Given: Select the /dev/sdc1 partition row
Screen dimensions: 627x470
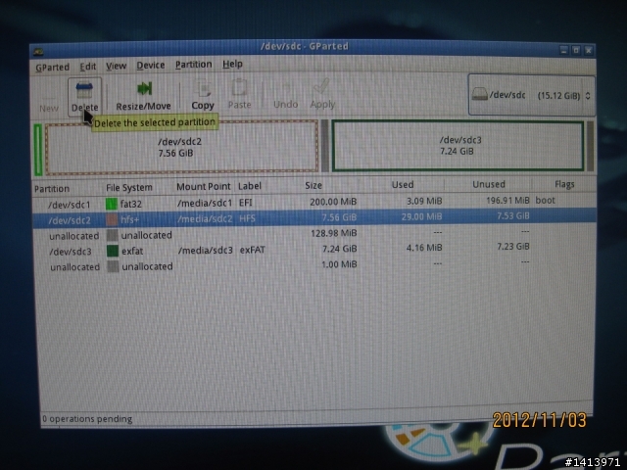Looking at the screenshot, I should pos(314,203).
